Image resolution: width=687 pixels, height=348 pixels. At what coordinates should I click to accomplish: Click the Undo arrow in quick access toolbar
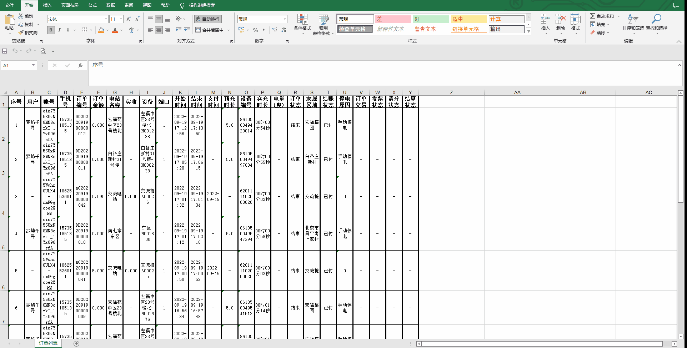click(x=15, y=51)
